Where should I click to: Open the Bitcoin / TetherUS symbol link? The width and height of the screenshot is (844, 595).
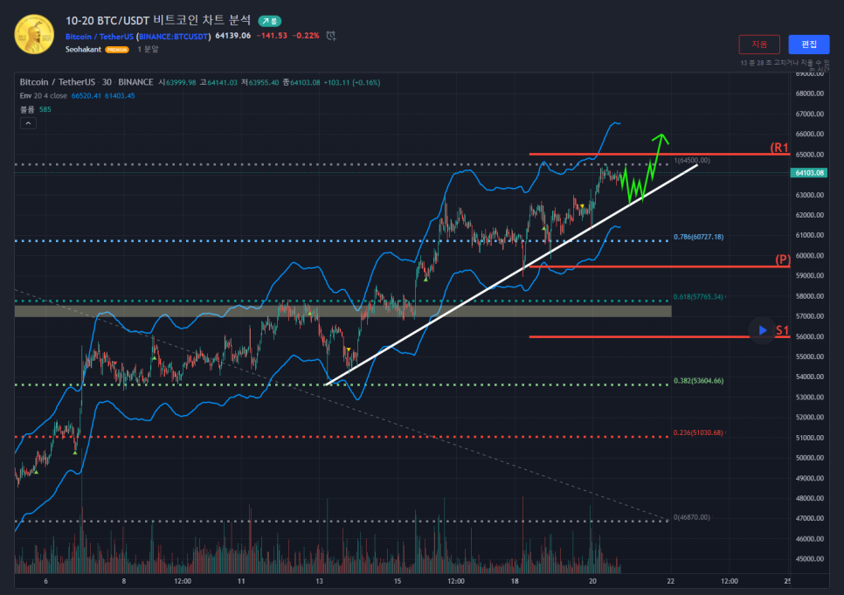tap(100, 36)
